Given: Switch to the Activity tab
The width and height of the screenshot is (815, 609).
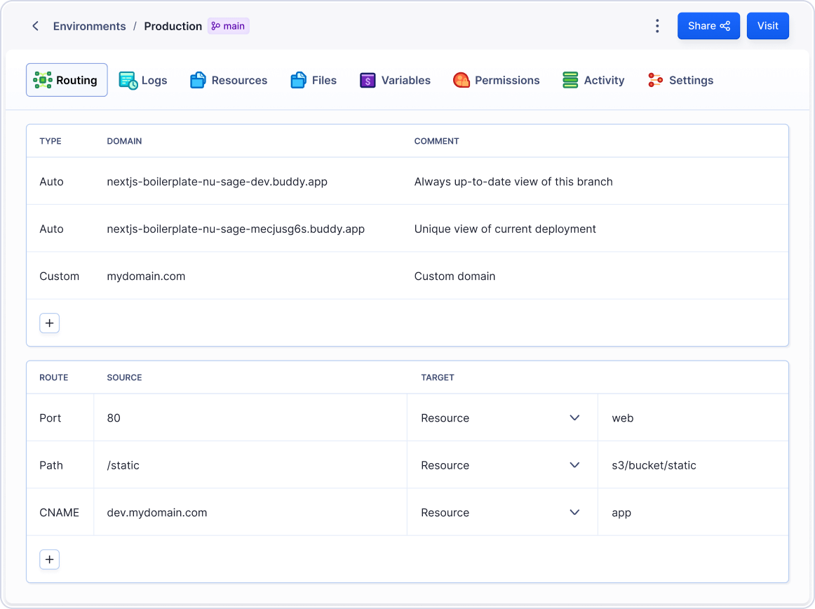Looking at the screenshot, I should coord(593,80).
